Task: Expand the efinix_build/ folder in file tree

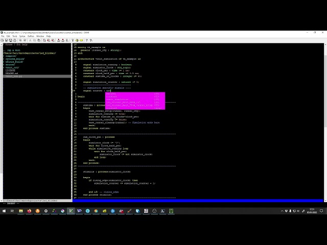Action: tap(14, 62)
